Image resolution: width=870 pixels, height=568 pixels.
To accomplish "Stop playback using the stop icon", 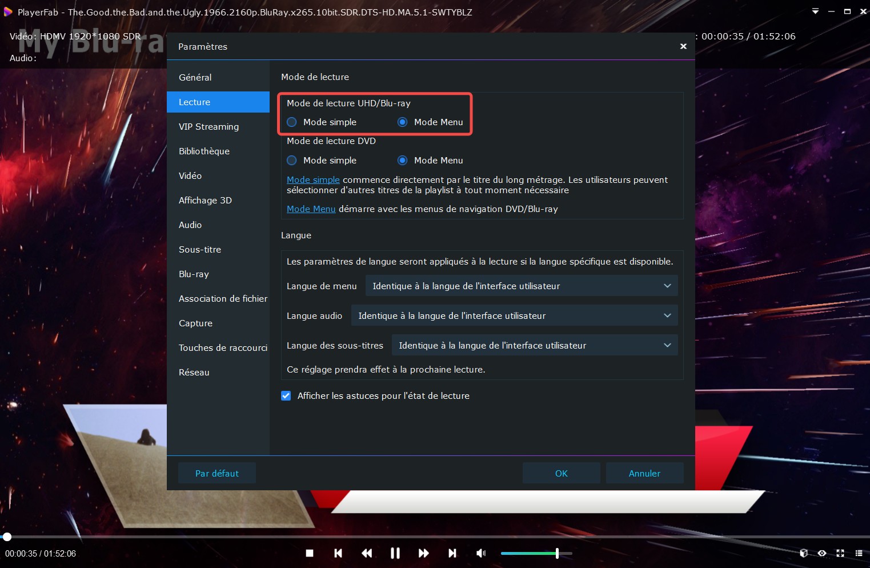I will click(310, 553).
